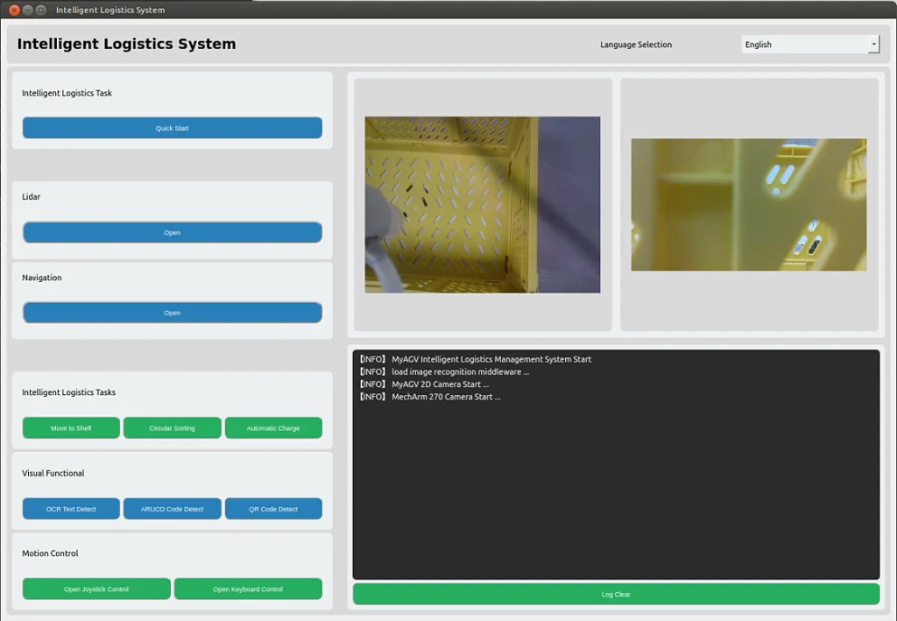Click the Quick Start button
Image resolution: width=897 pixels, height=621 pixels.
pos(172,128)
